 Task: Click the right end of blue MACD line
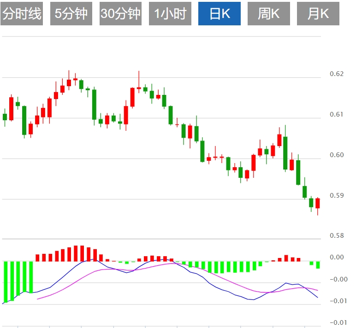click(318, 298)
